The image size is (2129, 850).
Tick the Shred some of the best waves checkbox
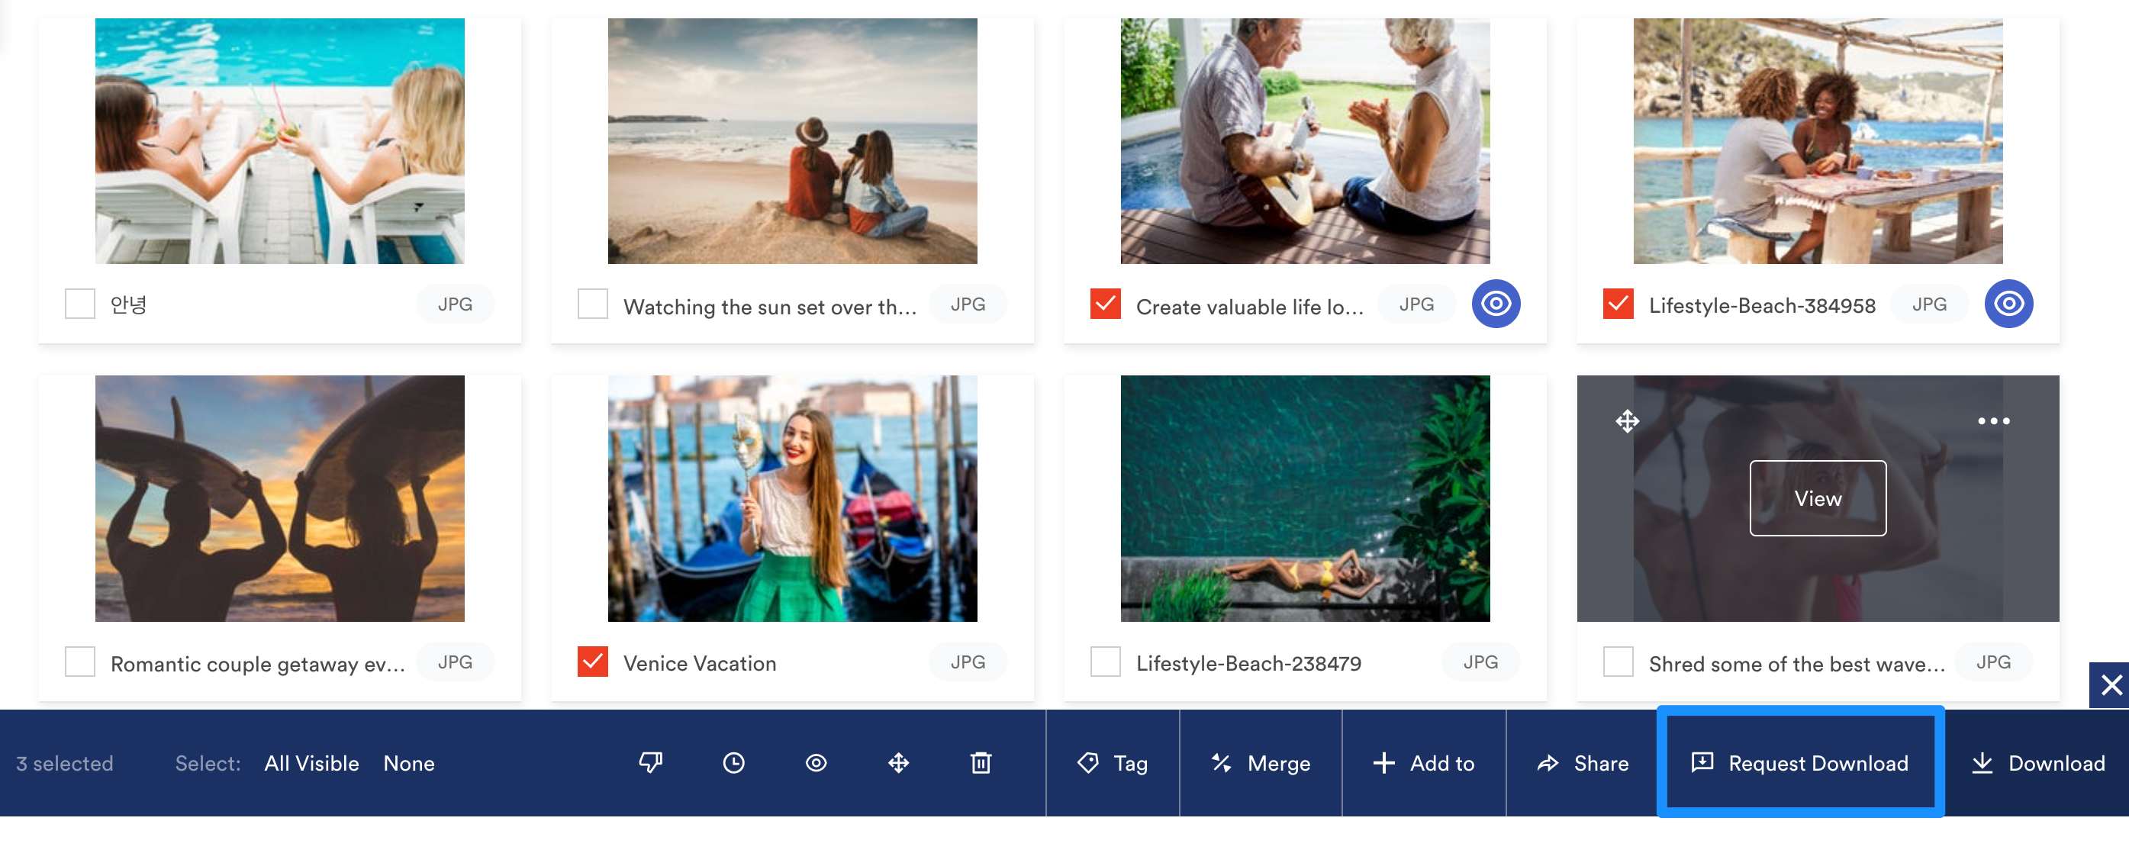(x=1618, y=662)
